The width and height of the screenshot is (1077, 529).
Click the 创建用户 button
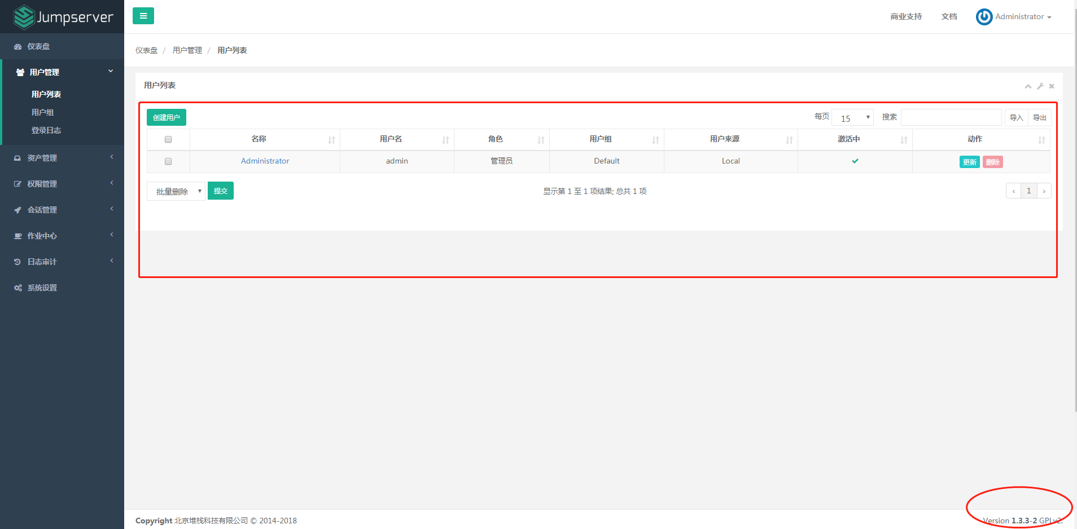coord(167,117)
